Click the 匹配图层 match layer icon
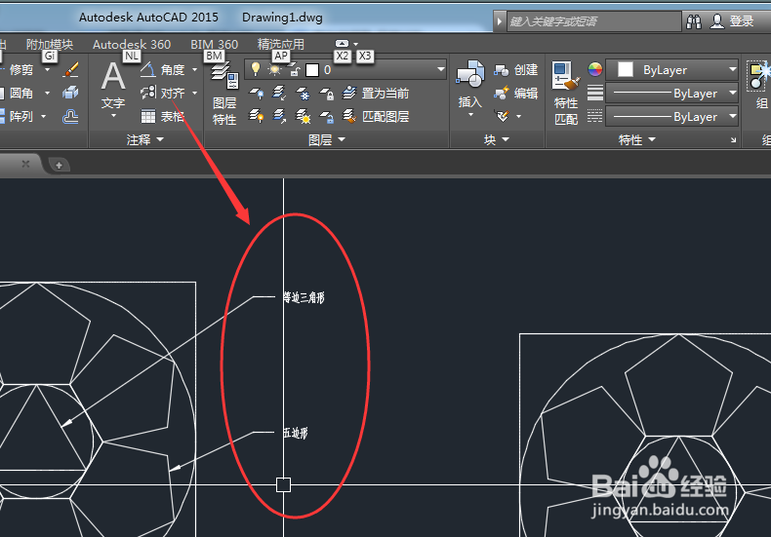Viewport: 771px width, 537px height. [349, 116]
